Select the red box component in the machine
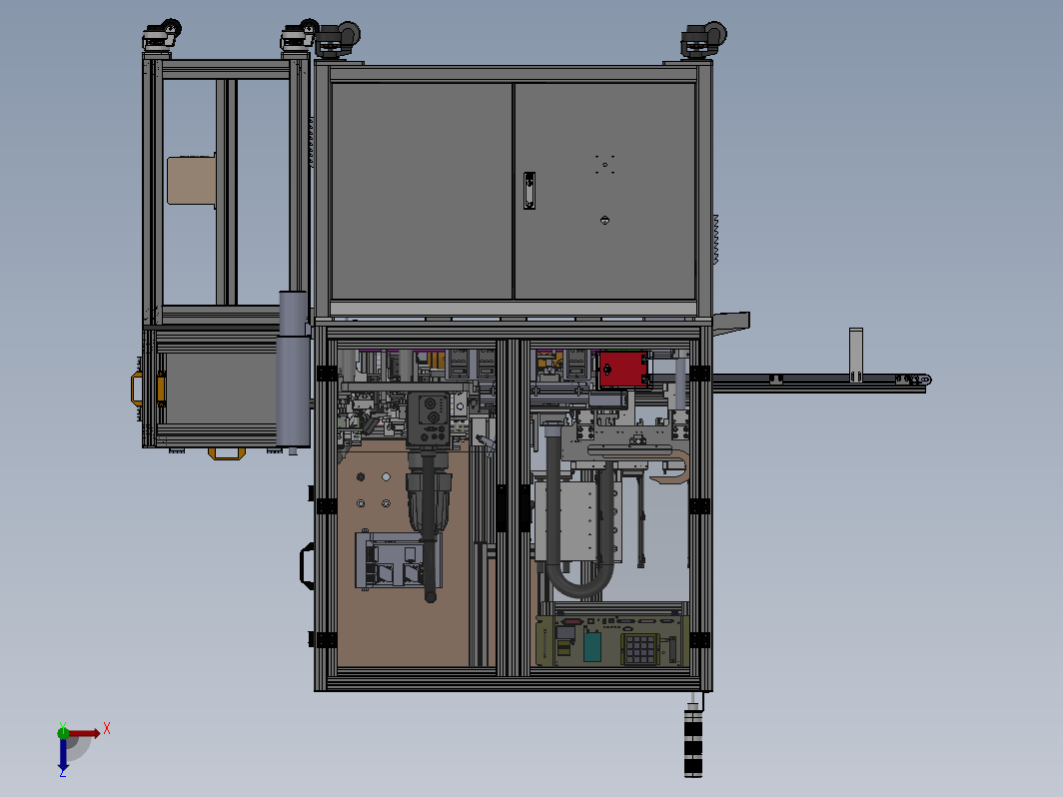 tap(623, 369)
